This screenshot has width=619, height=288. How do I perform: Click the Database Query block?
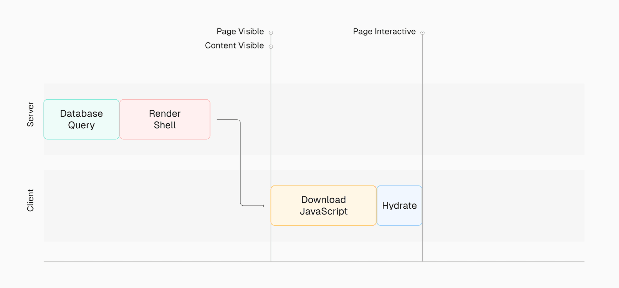tap(81, 119)
